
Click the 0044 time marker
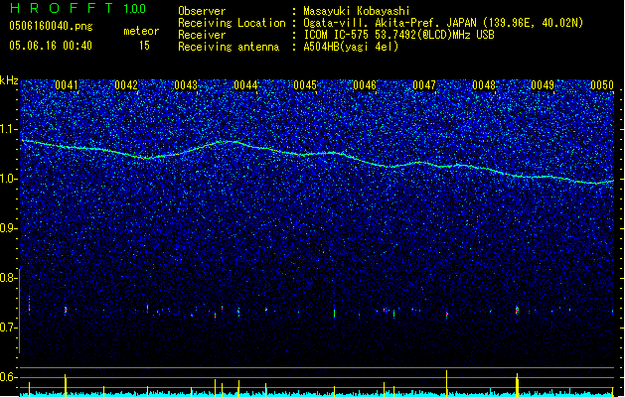245,85
